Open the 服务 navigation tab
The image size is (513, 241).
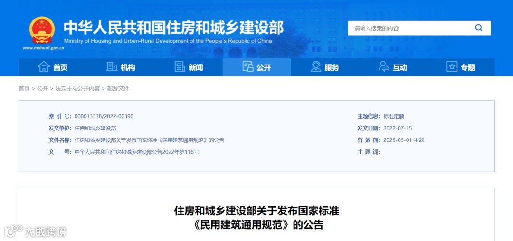324,67
